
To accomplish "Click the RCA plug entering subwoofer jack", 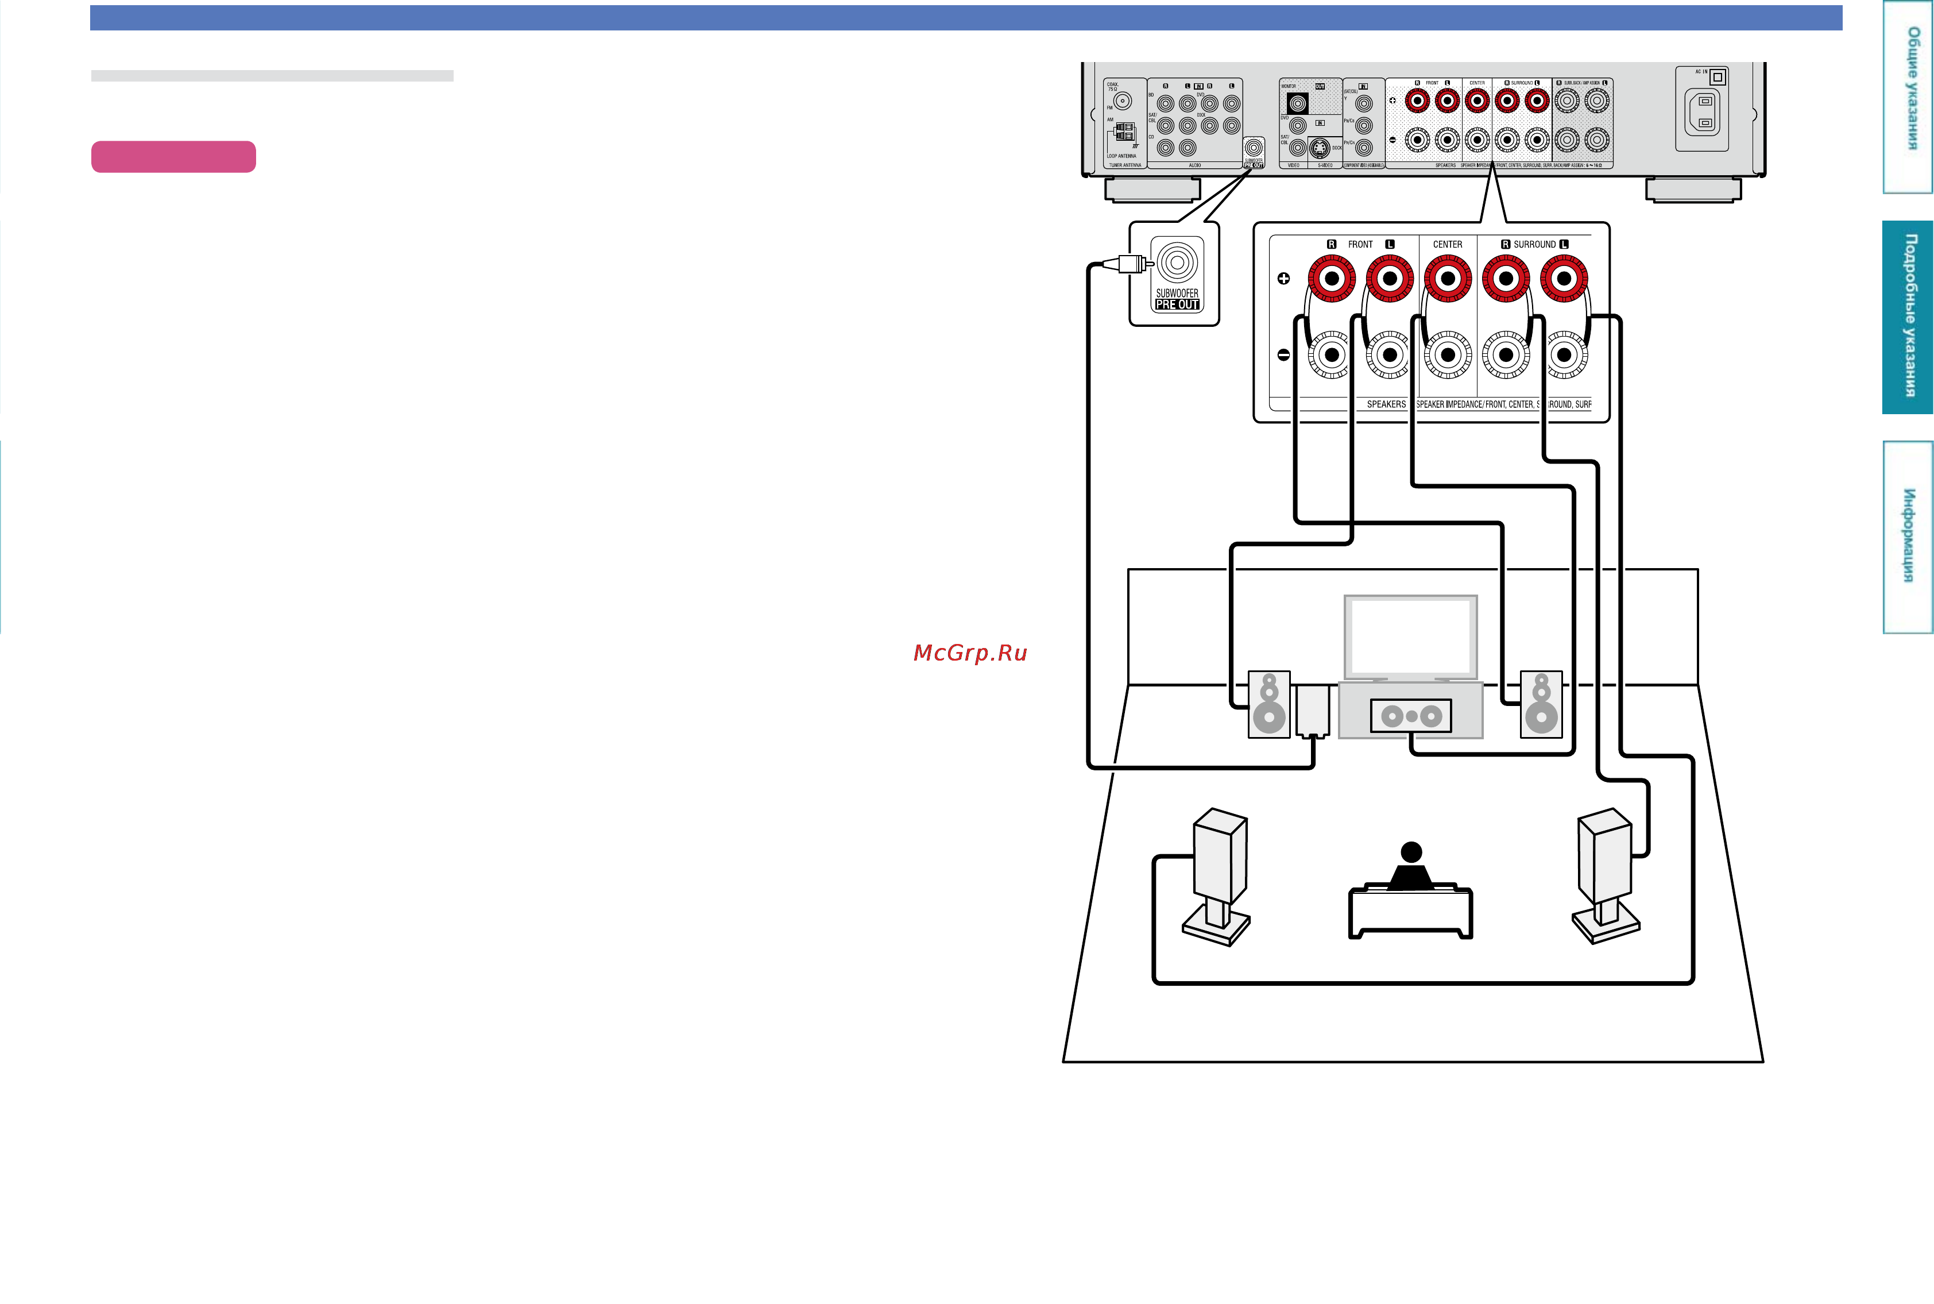I will (1129, 264).
